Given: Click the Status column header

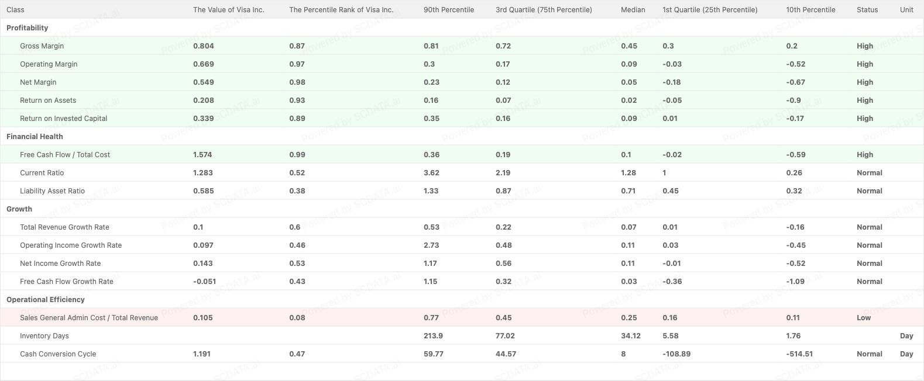Looking at the screenshot, I should point(867,10).
